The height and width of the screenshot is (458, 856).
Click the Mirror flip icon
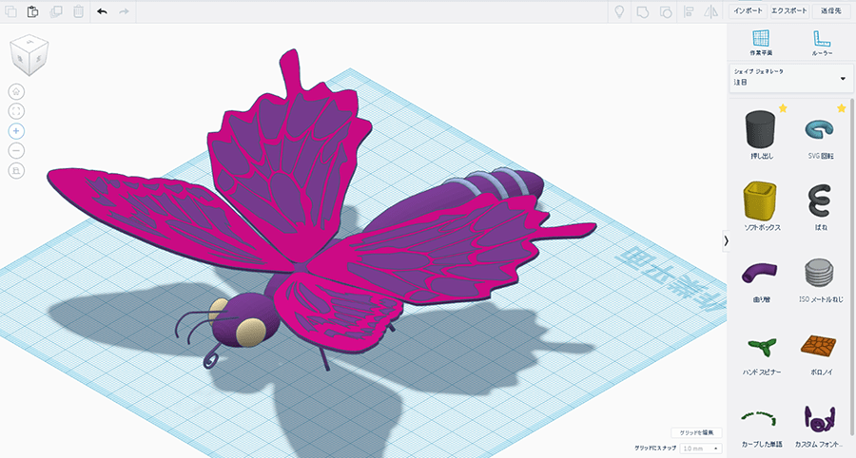click(710, 12)
